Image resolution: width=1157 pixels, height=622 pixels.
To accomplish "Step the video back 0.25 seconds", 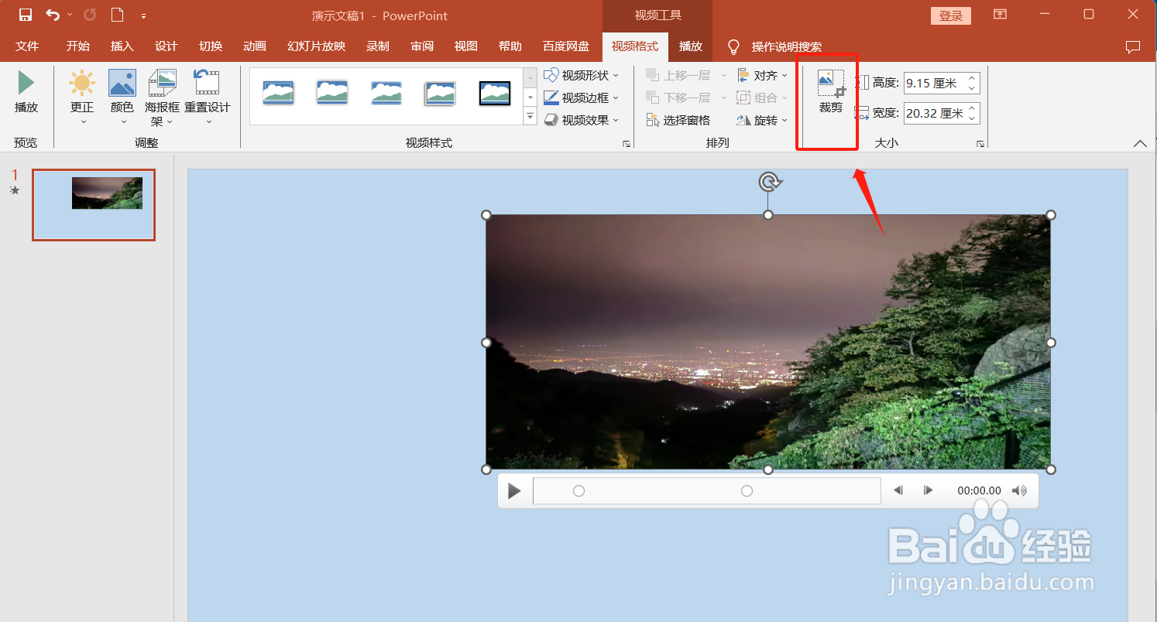I will [x=898, y=490].
